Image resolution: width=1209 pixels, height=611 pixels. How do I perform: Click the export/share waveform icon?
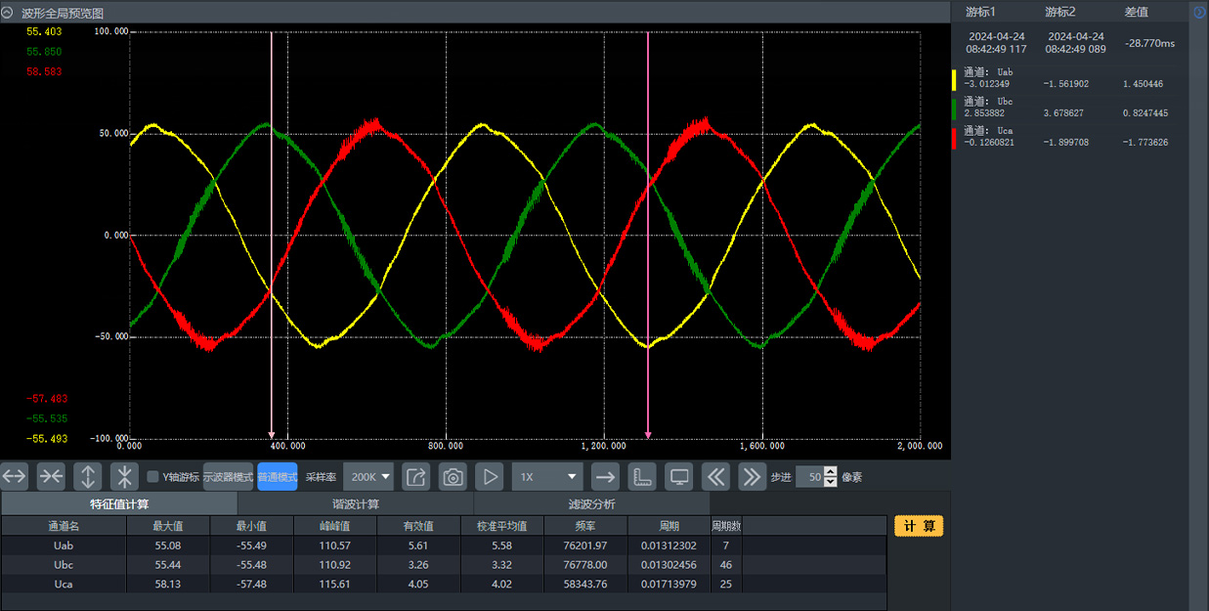tap(415, 477)
